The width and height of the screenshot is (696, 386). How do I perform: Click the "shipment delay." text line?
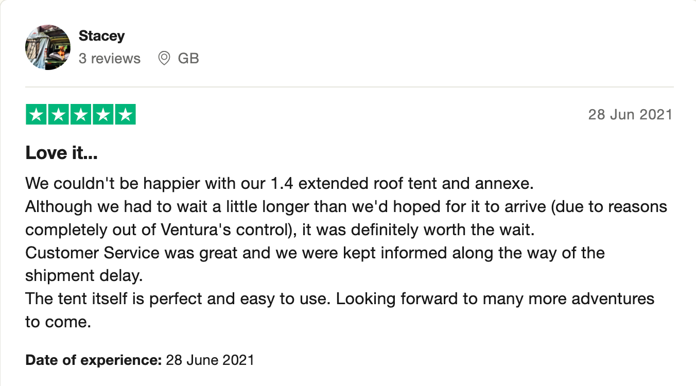(x=83, y=276)
